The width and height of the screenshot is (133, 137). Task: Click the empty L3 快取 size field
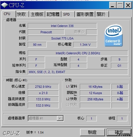click(x=95, y=105)
